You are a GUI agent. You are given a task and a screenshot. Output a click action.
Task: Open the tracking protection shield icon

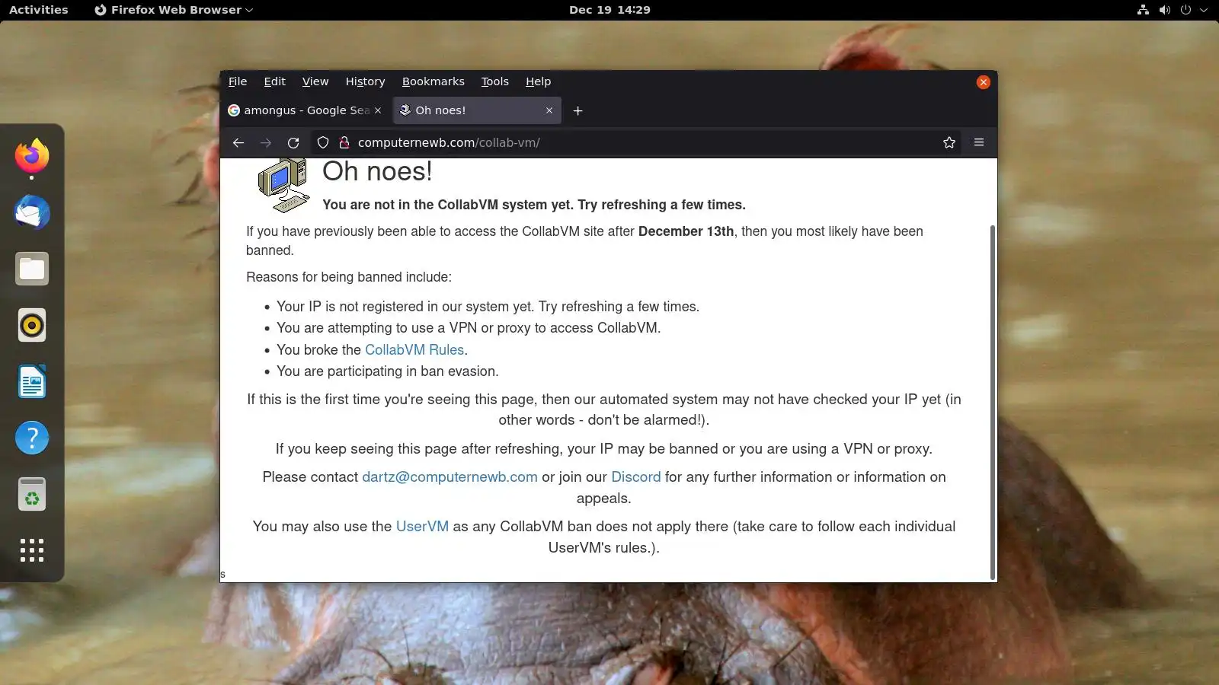click(323, 142)
